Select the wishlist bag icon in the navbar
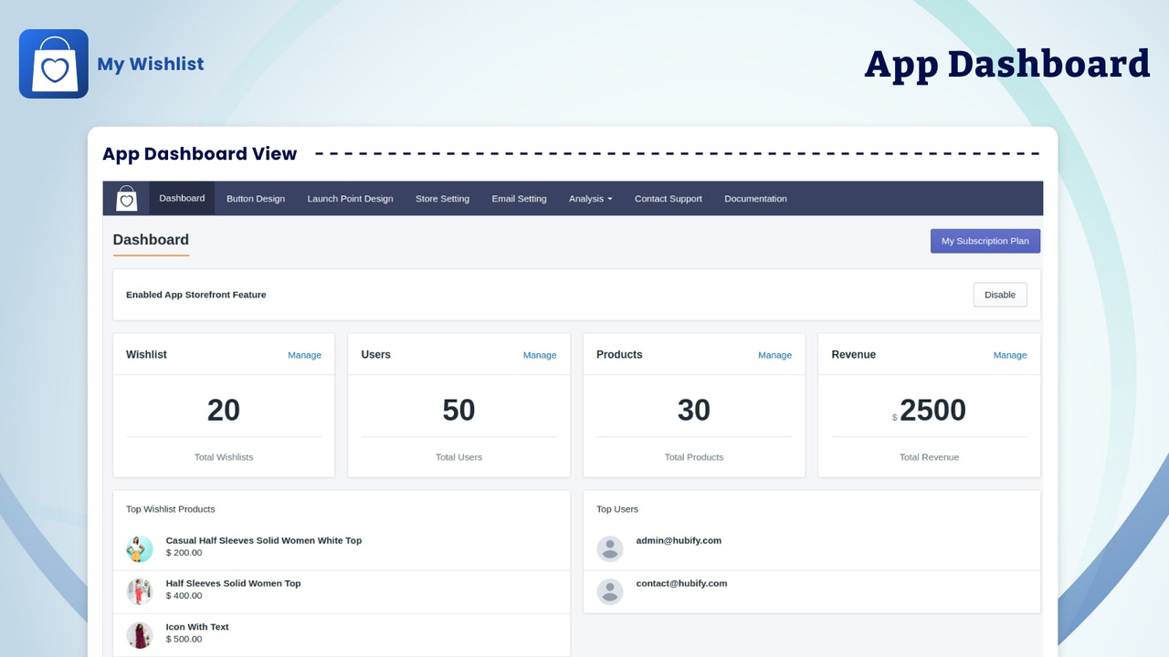This screenshot has width=1169, height=657. coord(126,197)
